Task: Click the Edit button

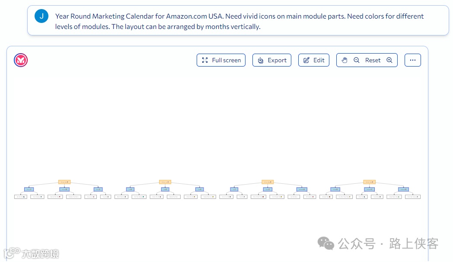Action: click(314, 60)
